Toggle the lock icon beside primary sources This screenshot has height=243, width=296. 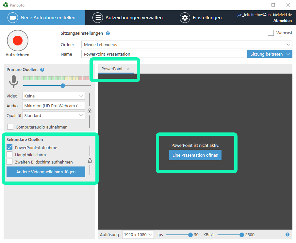(90, 111)
